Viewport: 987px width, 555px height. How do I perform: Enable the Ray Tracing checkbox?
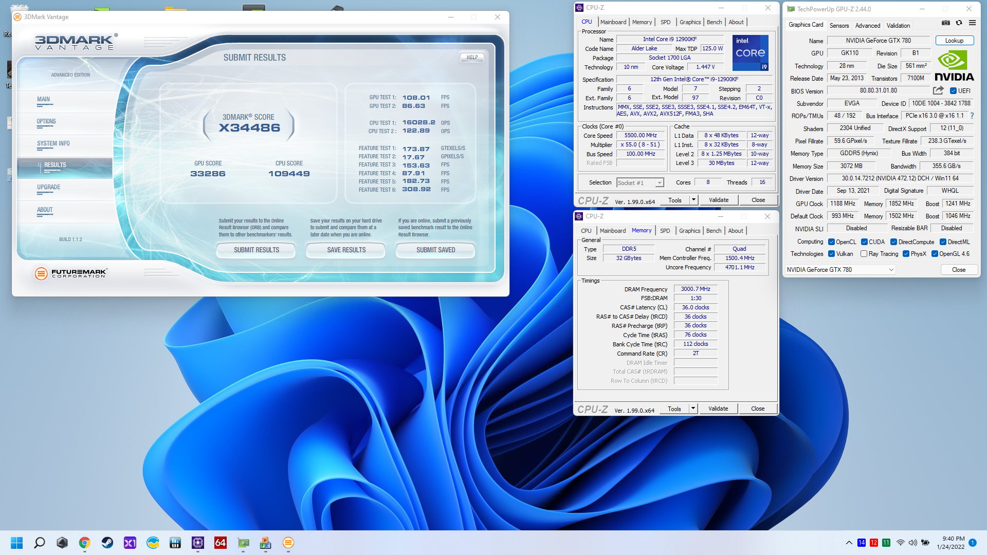tap(864, 254)
